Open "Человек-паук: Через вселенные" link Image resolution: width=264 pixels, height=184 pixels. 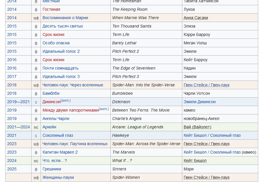tap(73, 85)
